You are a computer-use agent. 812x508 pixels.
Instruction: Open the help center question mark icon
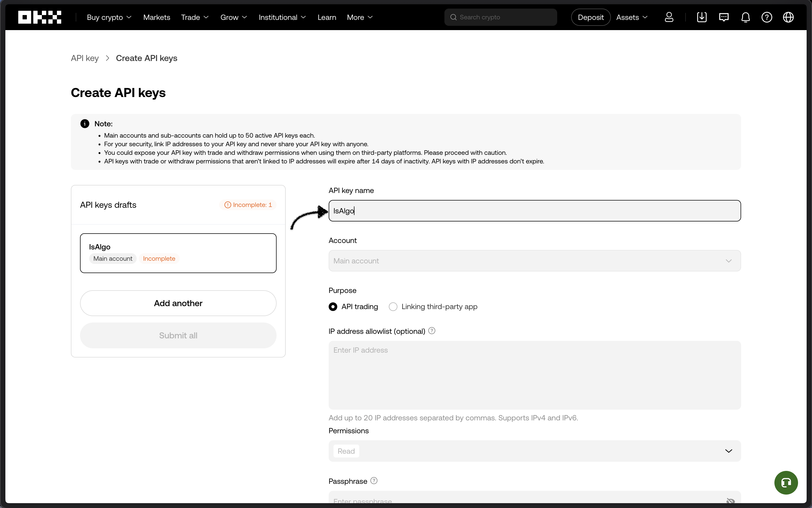coord(767,17)
